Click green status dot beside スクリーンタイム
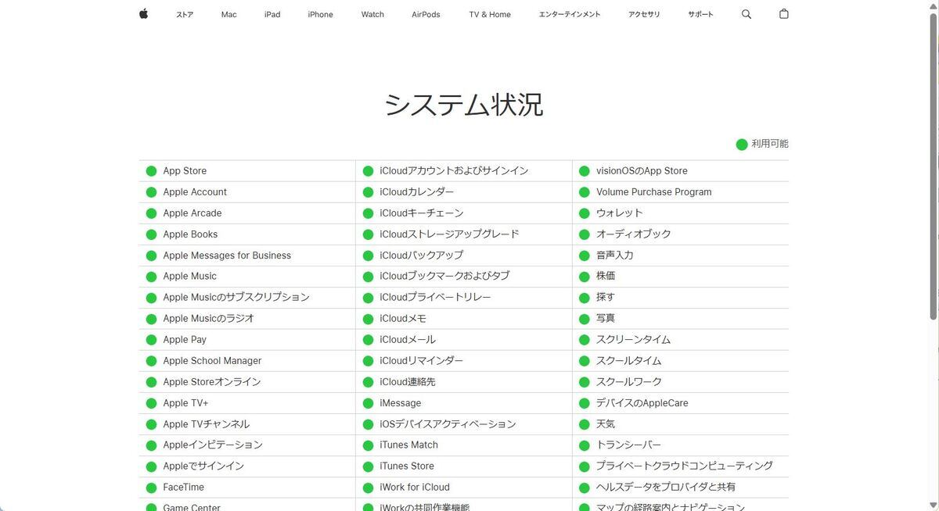 click(x=584, y=340)
